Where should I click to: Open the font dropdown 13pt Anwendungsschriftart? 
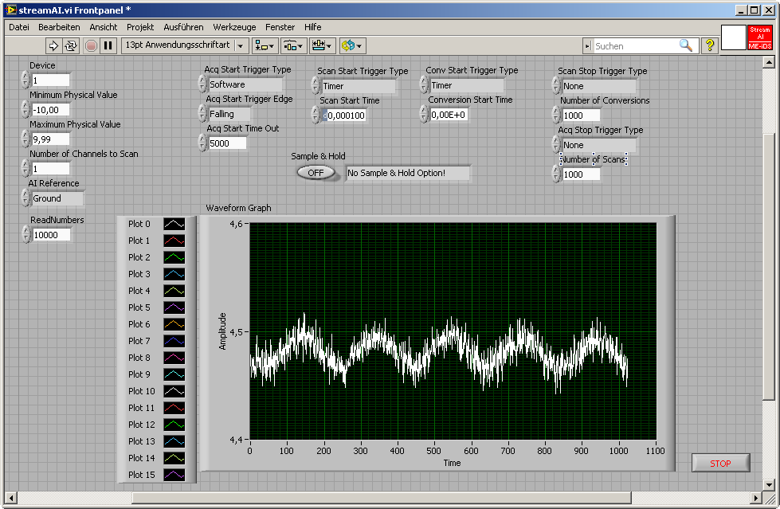click(x=185, y=45)
